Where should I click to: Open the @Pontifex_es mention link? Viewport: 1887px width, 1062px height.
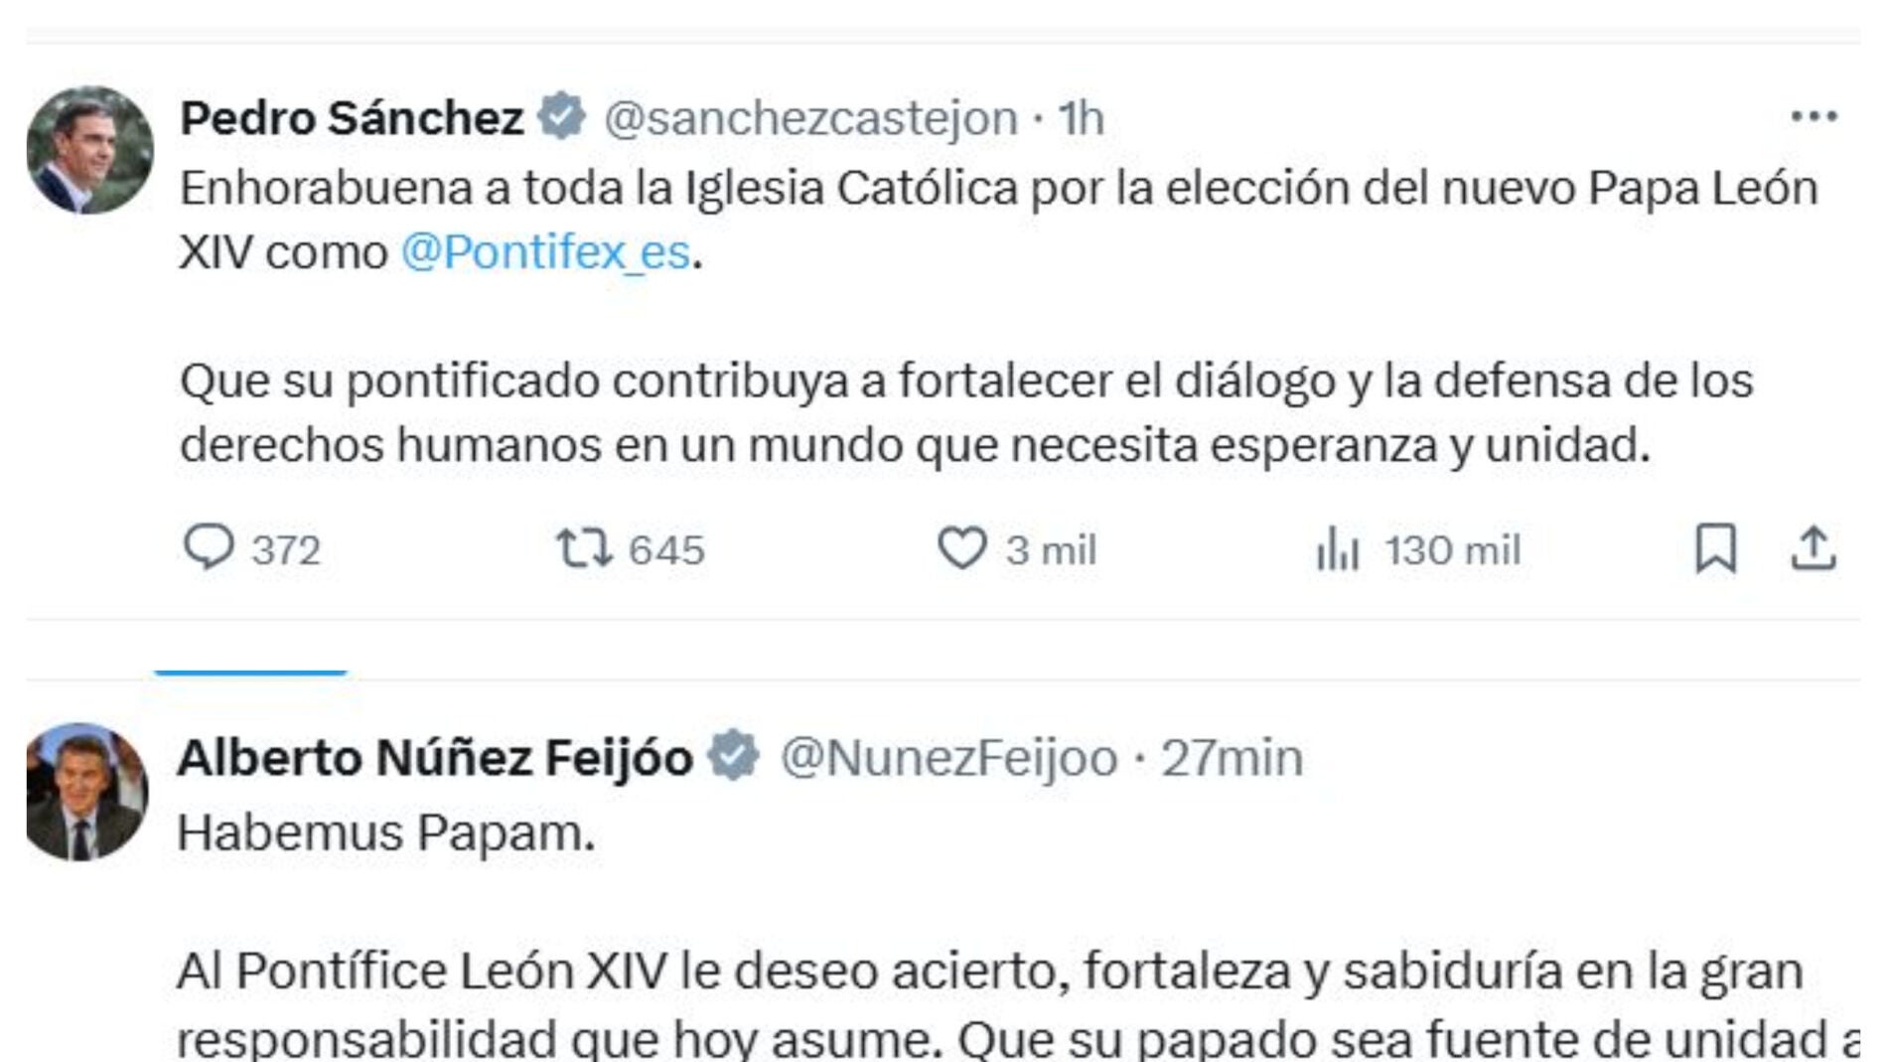click(x=545, y=252)
